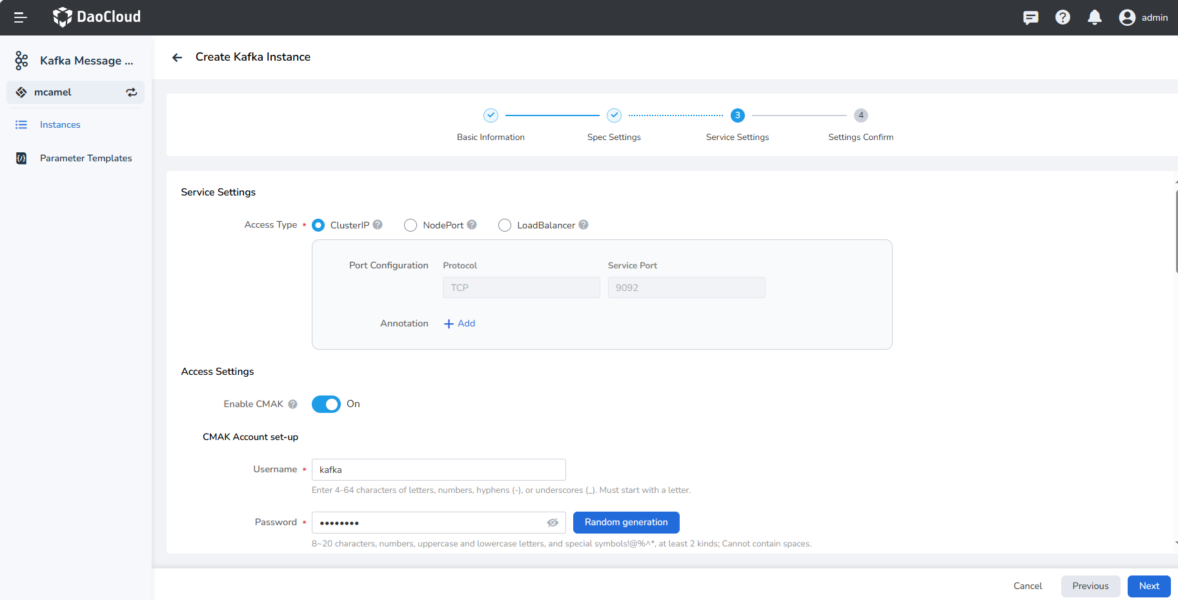Open the messages chat icon
Viewport: 1178px width, 600px height.
1030,17
